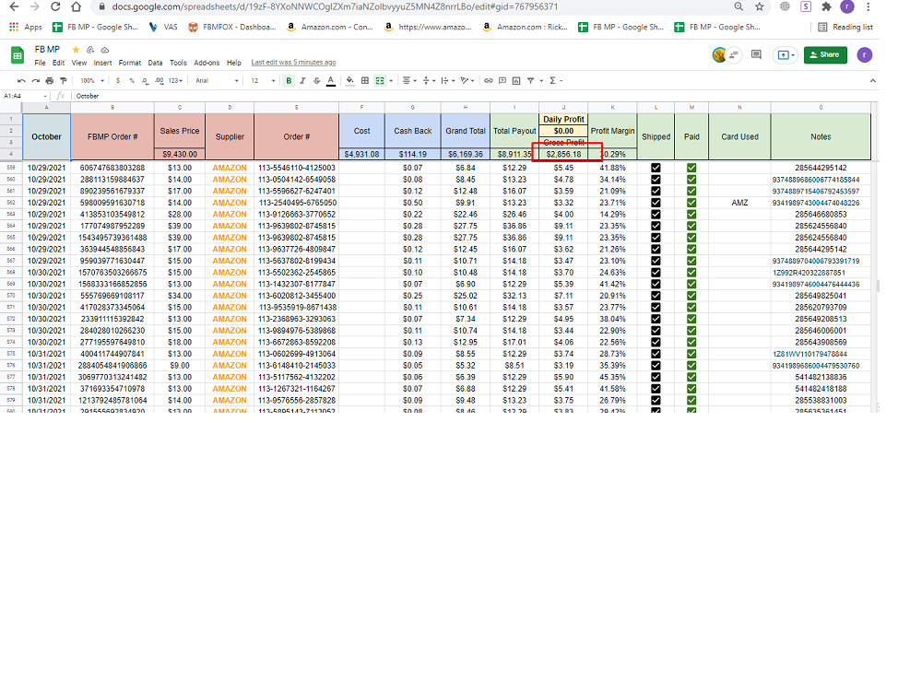Toggle Shipped checkbox for order 959039771630447
The width and height of the screenshot is (922, 691).
tap(656, 261)
